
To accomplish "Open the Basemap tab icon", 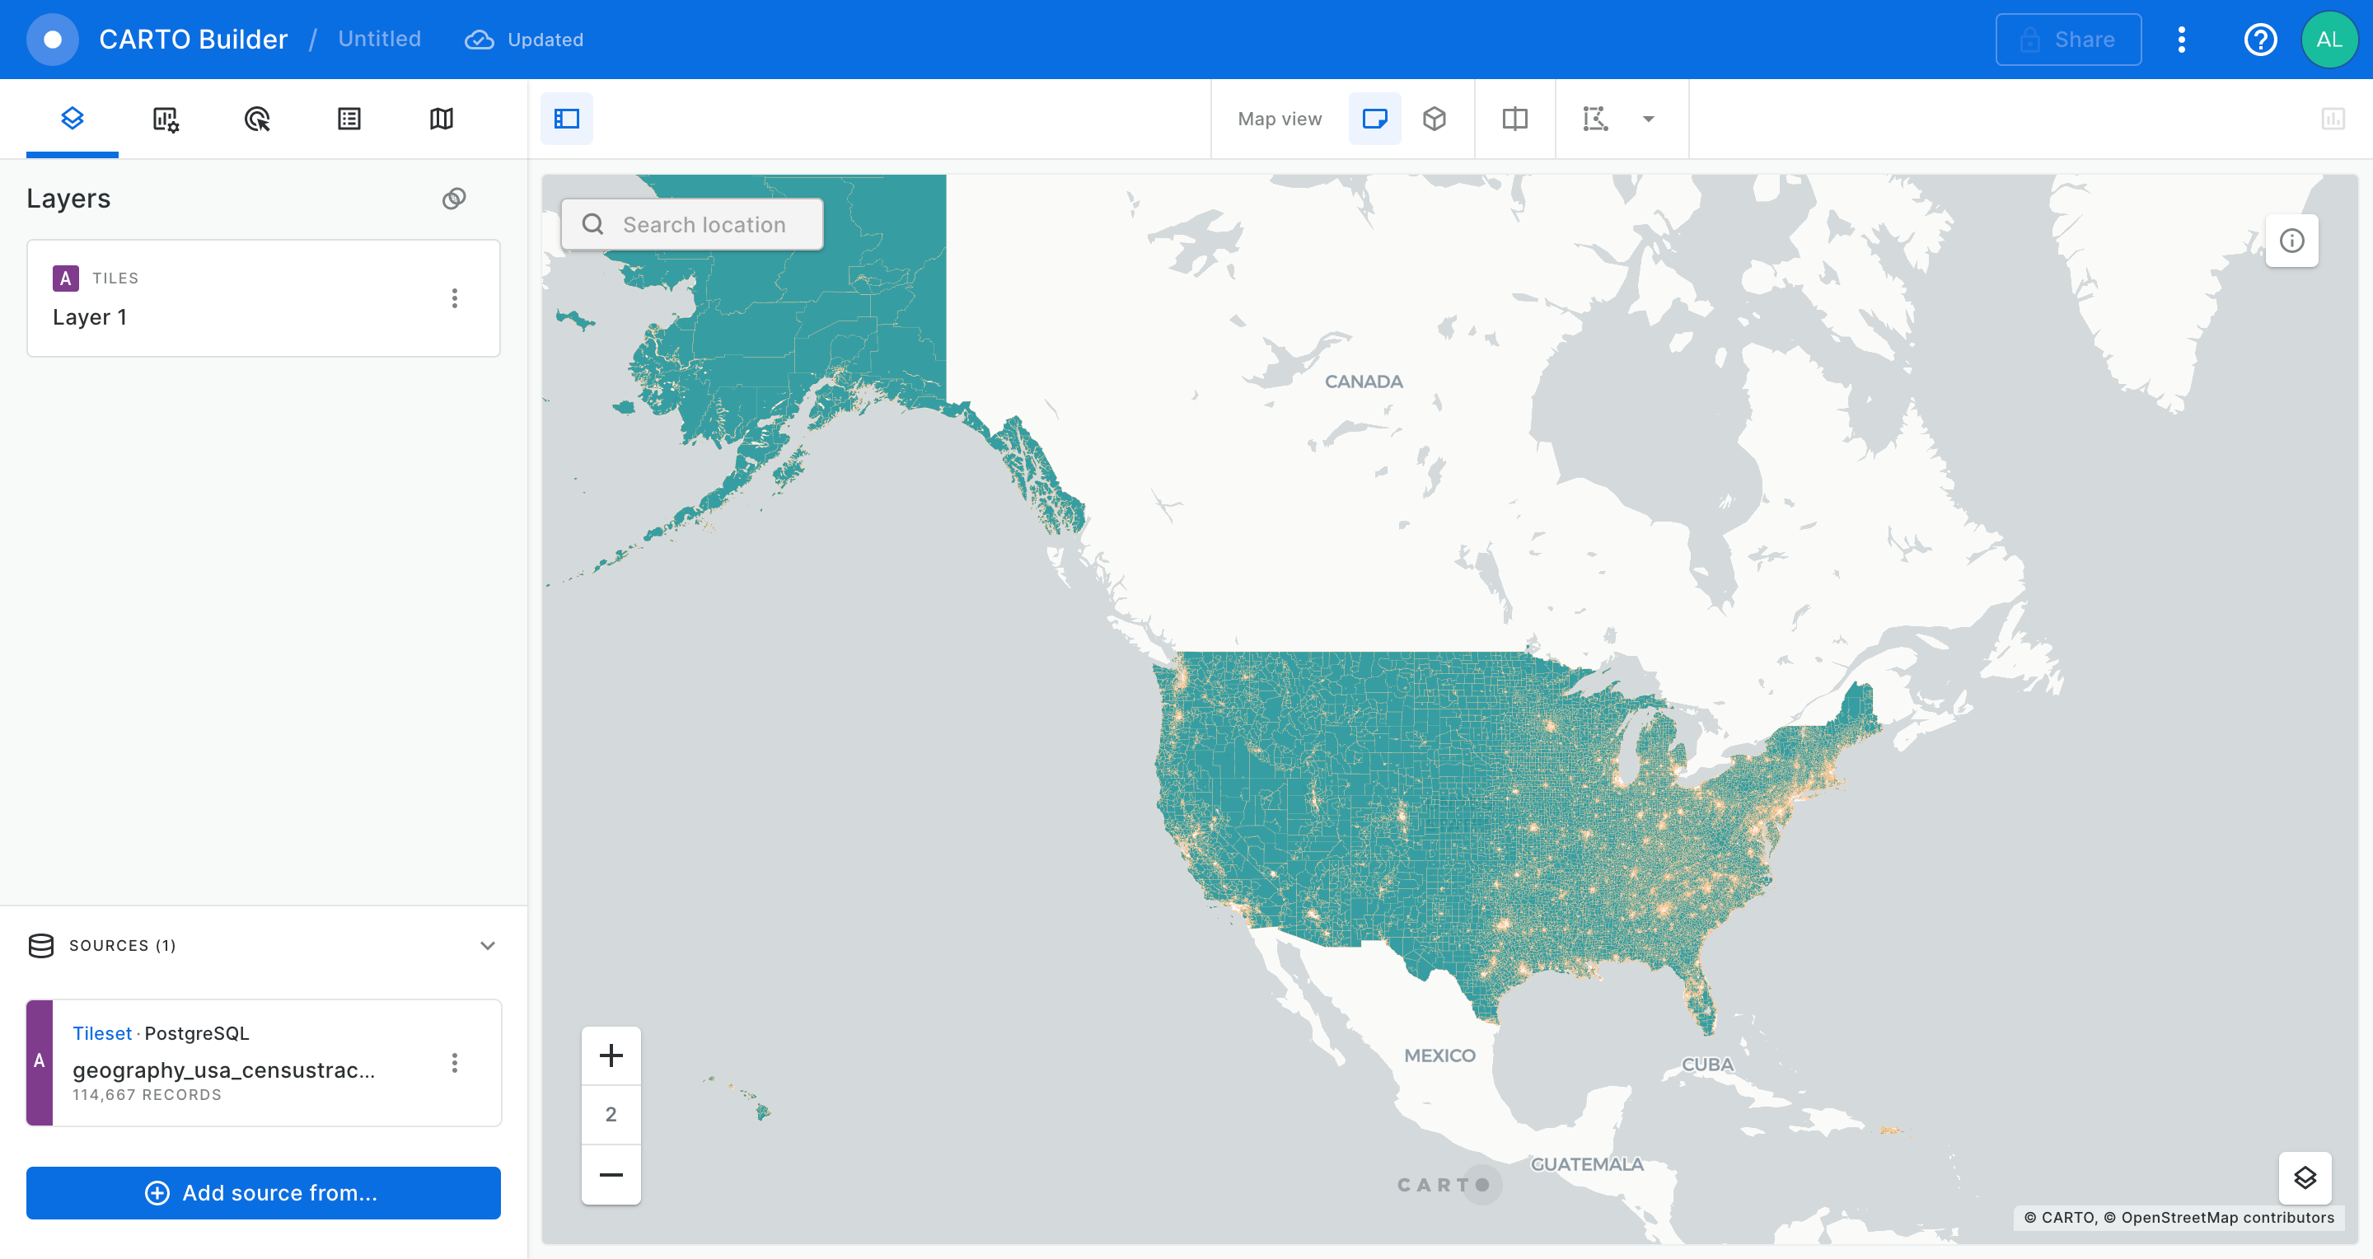I will coord(442,119).
